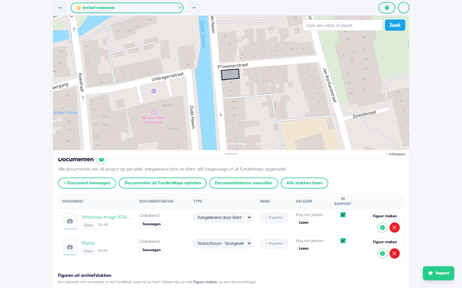The image size is (462, 288).
Task: Open camera thumbnail of WhatsApp Image document
Action: pos(70,221)
